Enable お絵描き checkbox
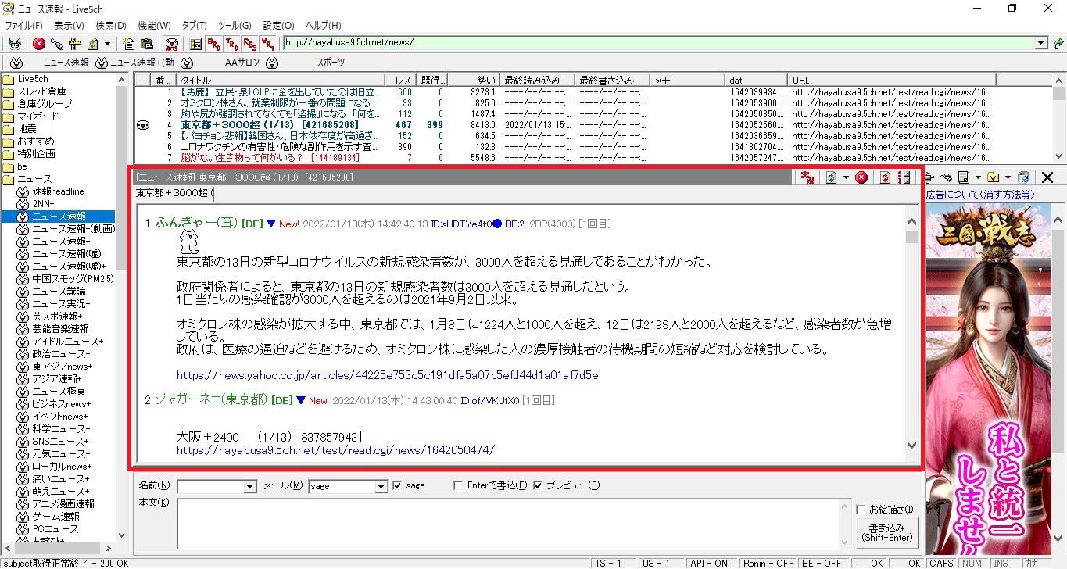 (861, 510)
